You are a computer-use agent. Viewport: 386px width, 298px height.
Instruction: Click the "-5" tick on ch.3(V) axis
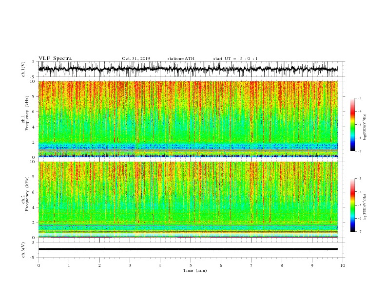[x=33, y=258]
